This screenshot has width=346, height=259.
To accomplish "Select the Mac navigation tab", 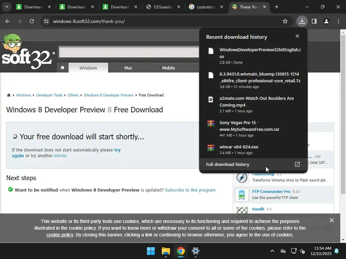I will tap(128, 68).
